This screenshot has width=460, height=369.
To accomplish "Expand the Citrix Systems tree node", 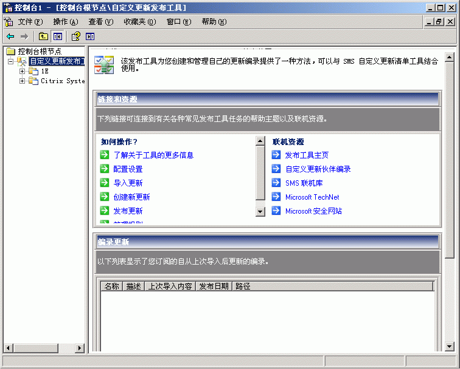I will click(23, 81).
